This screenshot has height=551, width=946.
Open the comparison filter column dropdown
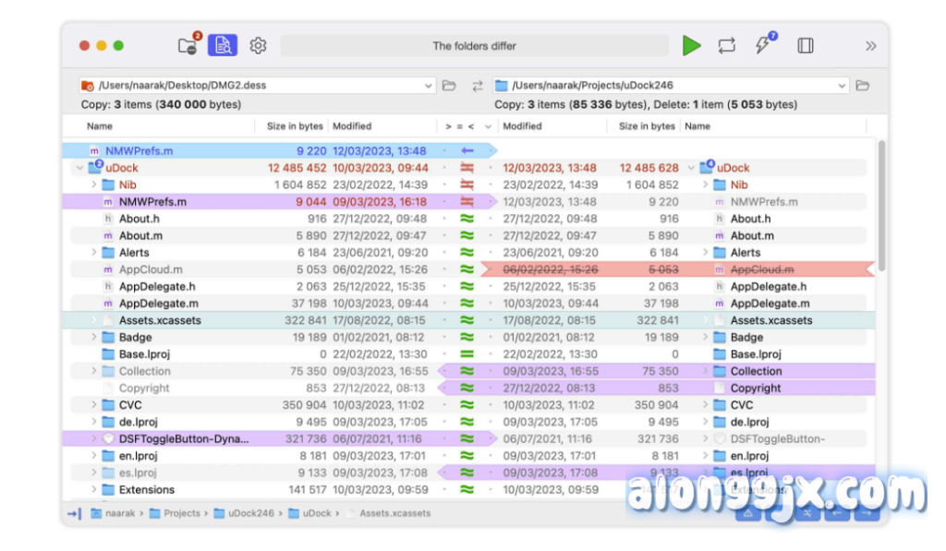(488, 126)
